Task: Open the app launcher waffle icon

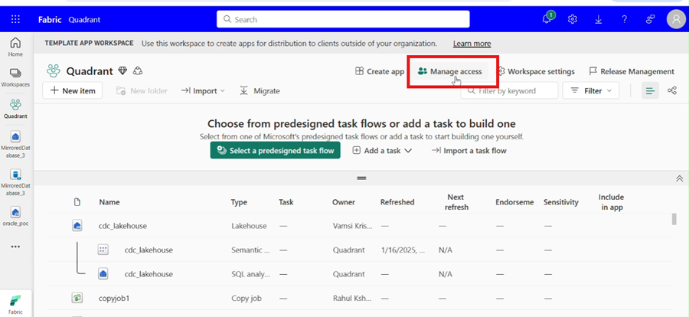Action: (15, 19)
